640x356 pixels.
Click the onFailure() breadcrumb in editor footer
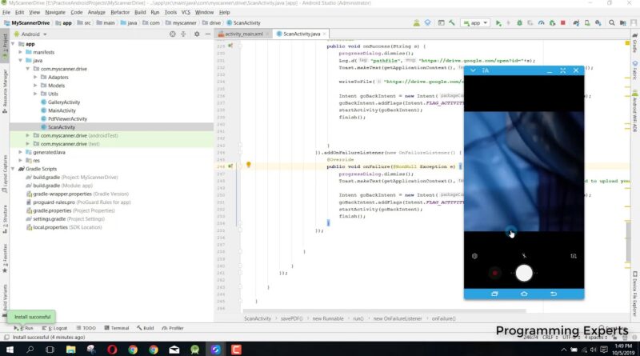(443, 318)
